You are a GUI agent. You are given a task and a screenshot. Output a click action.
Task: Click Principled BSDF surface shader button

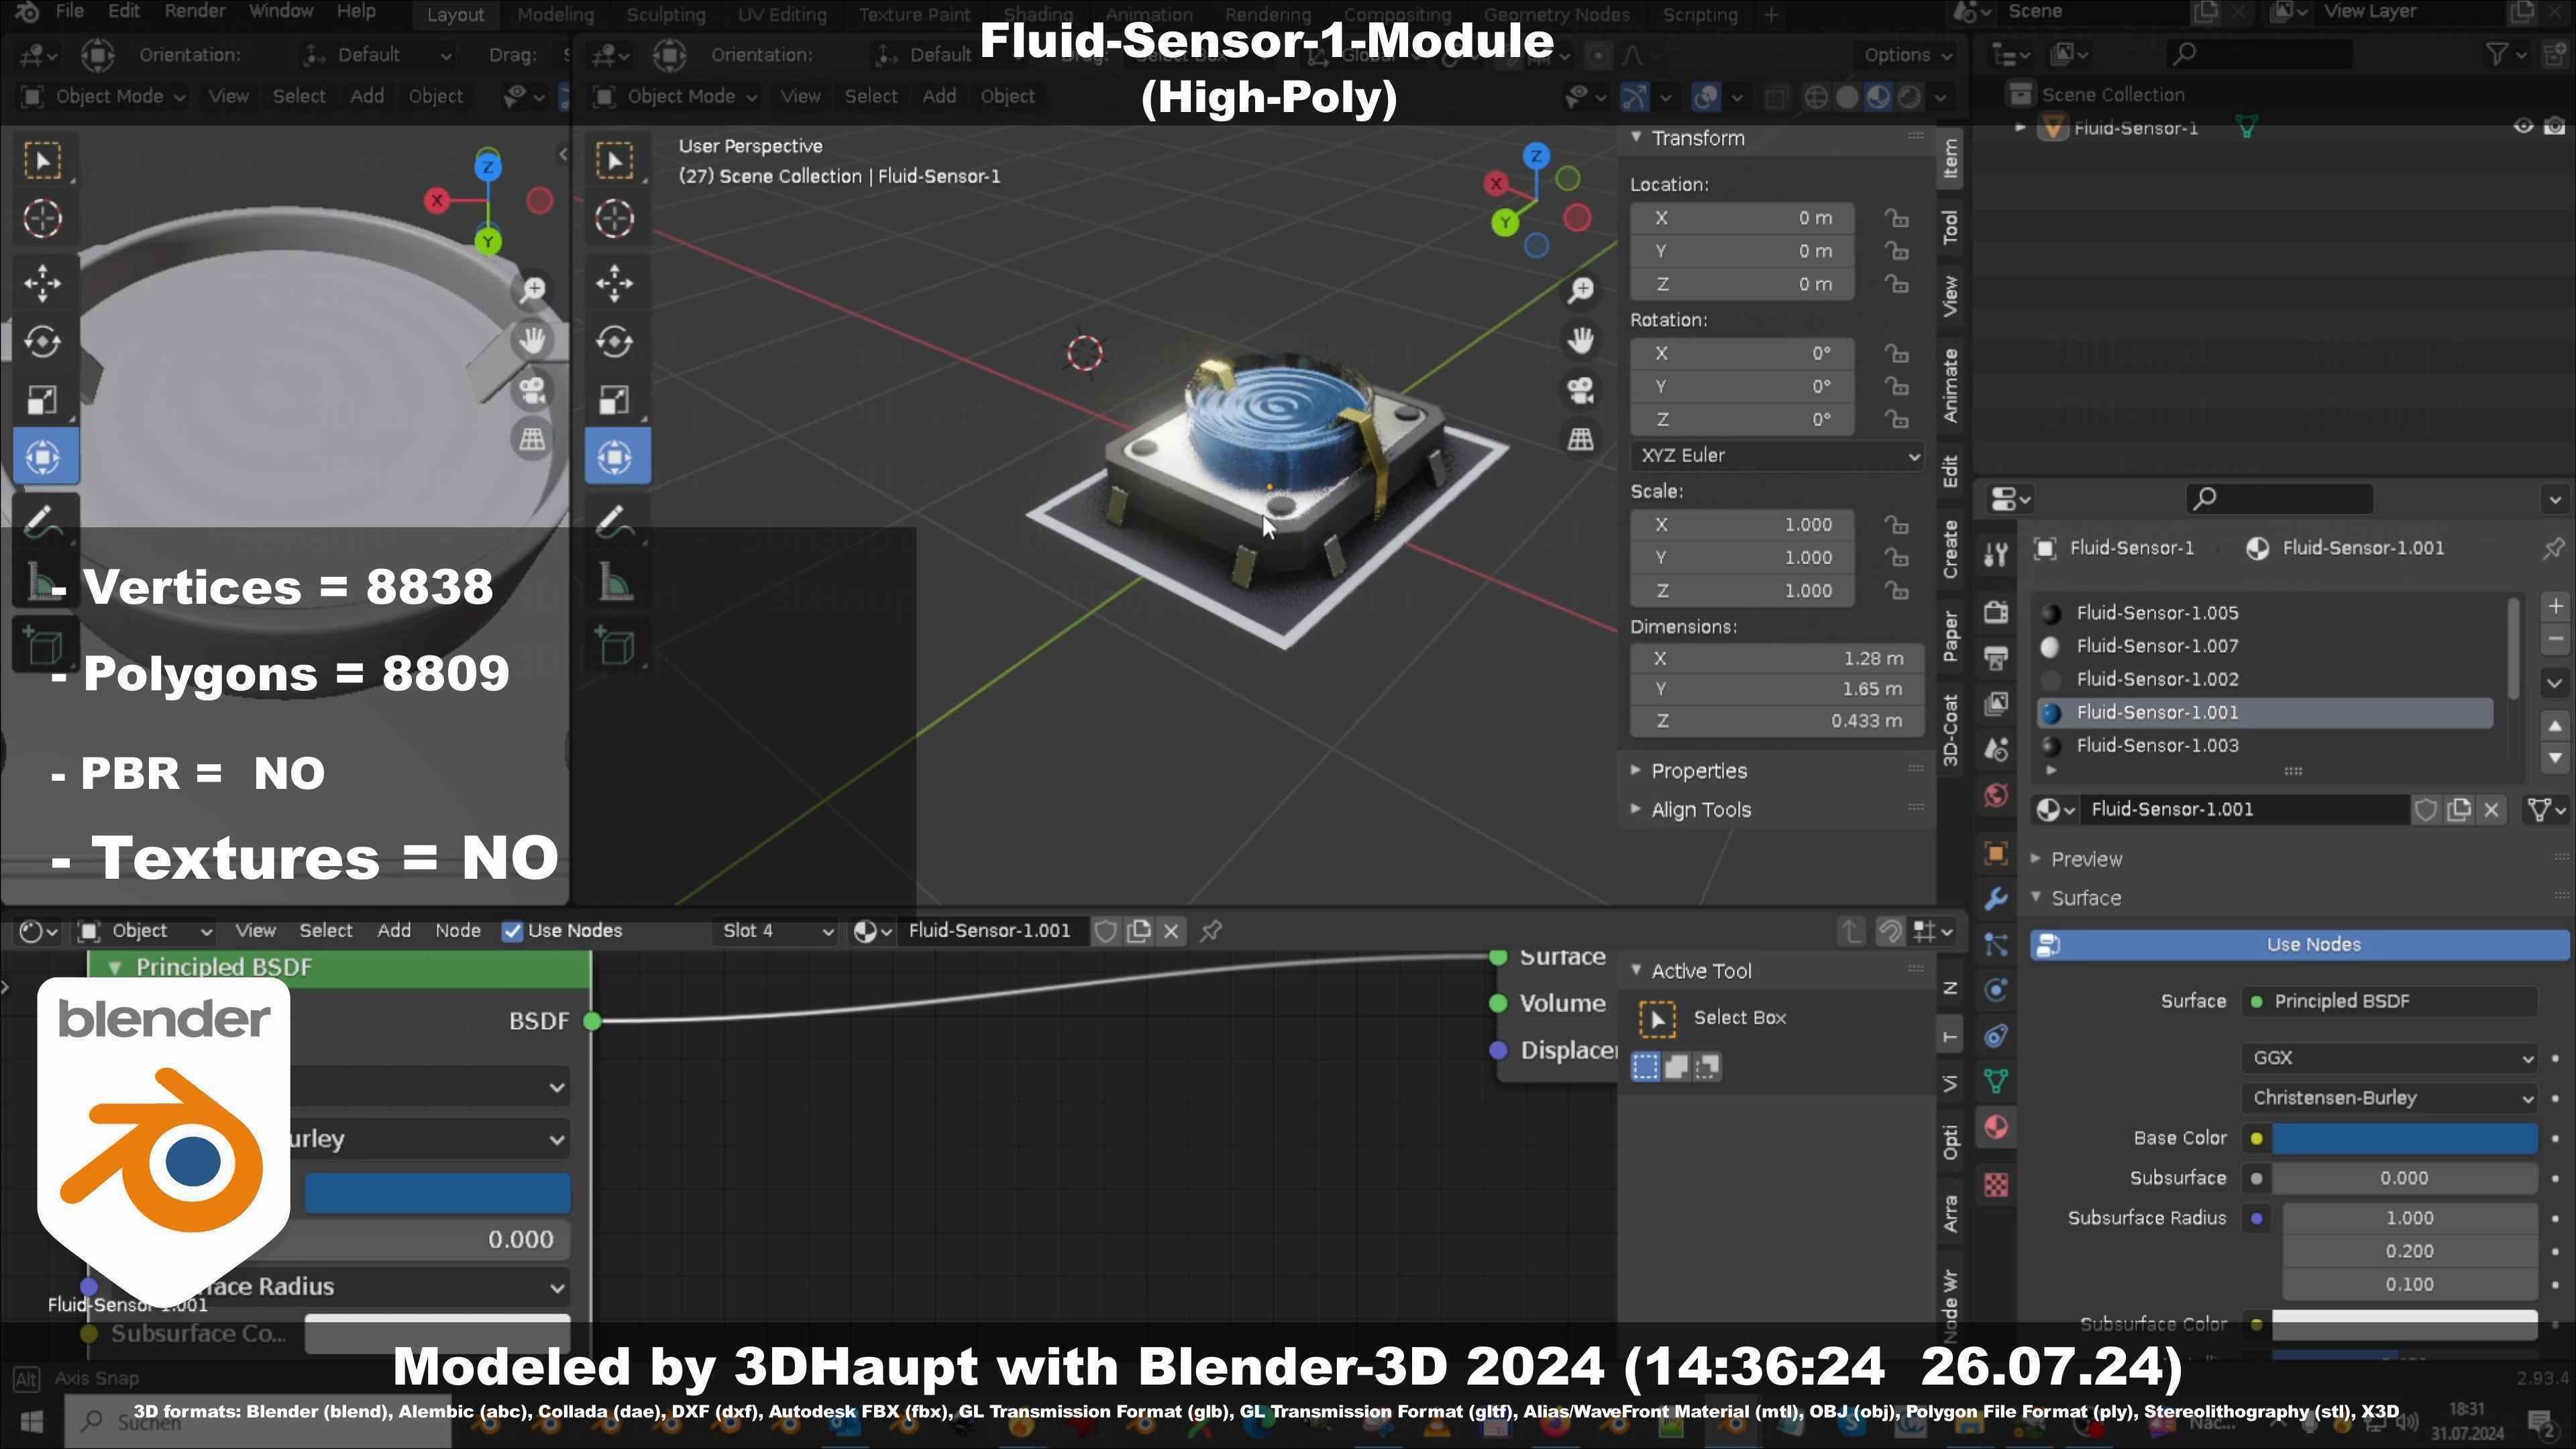pos(2389,1001)
